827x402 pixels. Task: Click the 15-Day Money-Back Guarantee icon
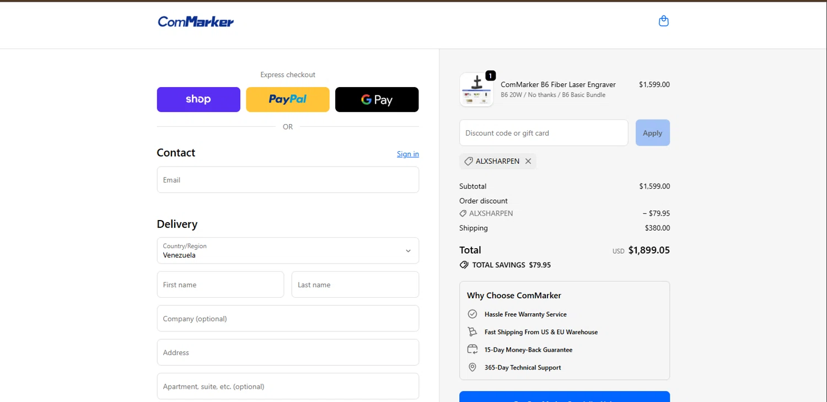click(472, 349)
